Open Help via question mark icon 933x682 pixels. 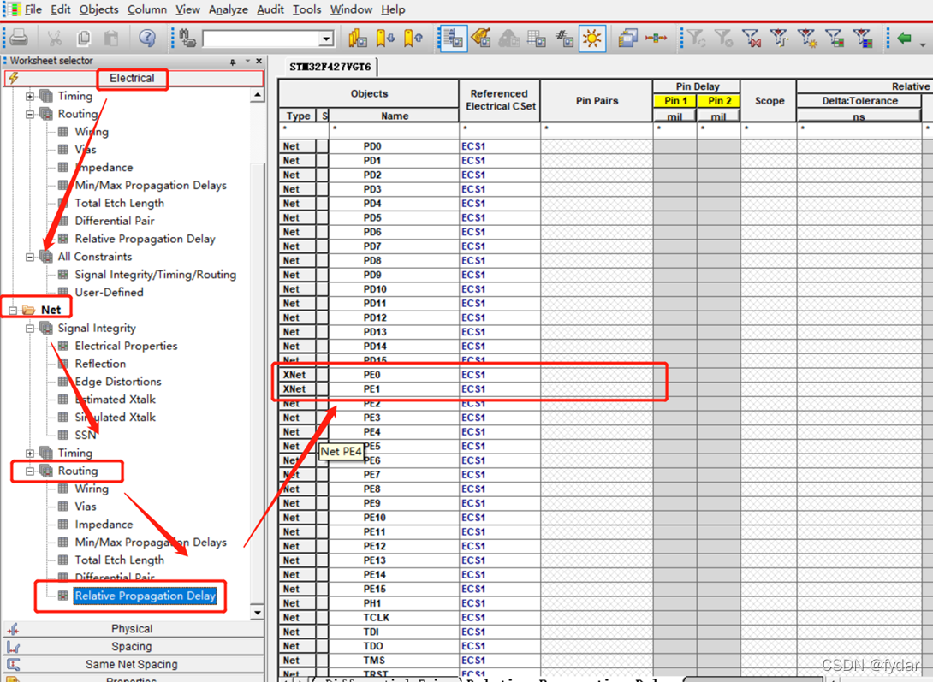(147, 38)
